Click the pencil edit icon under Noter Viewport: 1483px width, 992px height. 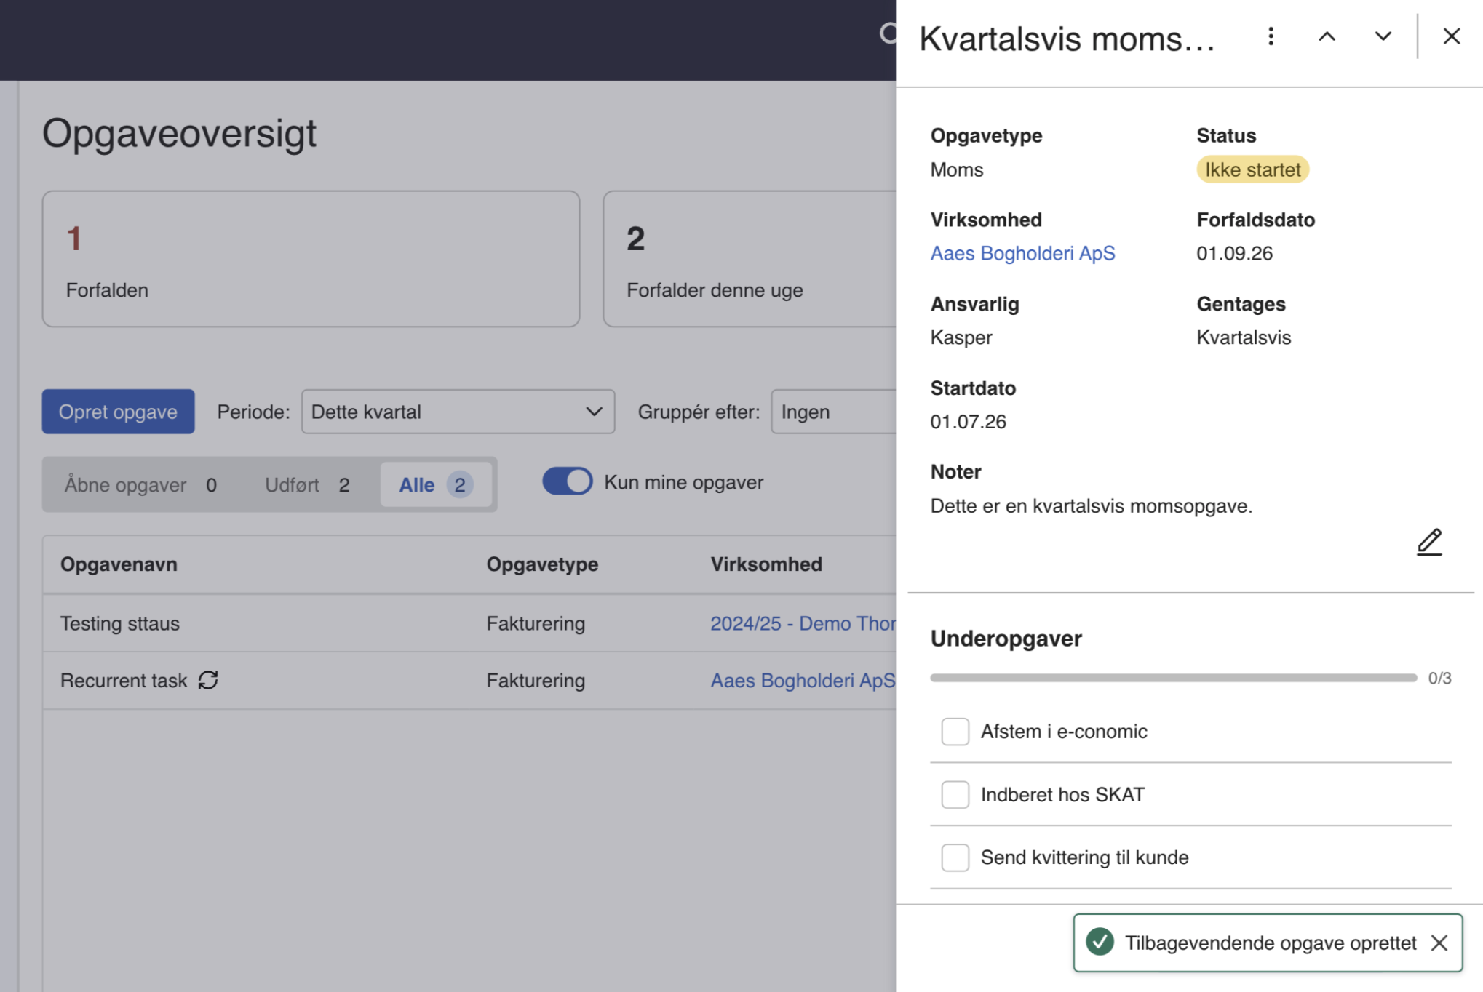coord(1429,542)
